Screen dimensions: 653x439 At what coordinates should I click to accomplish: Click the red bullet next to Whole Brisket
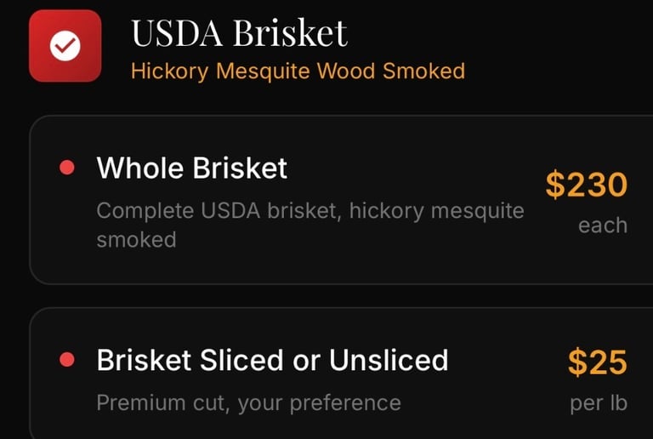(66, 168)
